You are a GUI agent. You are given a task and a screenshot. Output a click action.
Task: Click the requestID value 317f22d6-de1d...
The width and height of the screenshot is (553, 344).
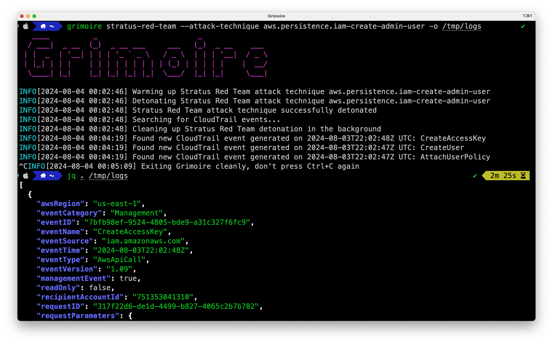pyautogui.click(x=176, y=307)
